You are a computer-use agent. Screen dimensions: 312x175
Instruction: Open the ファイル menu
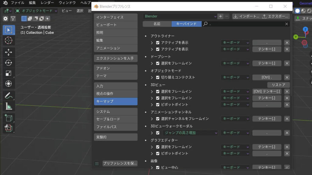(17, 3)
